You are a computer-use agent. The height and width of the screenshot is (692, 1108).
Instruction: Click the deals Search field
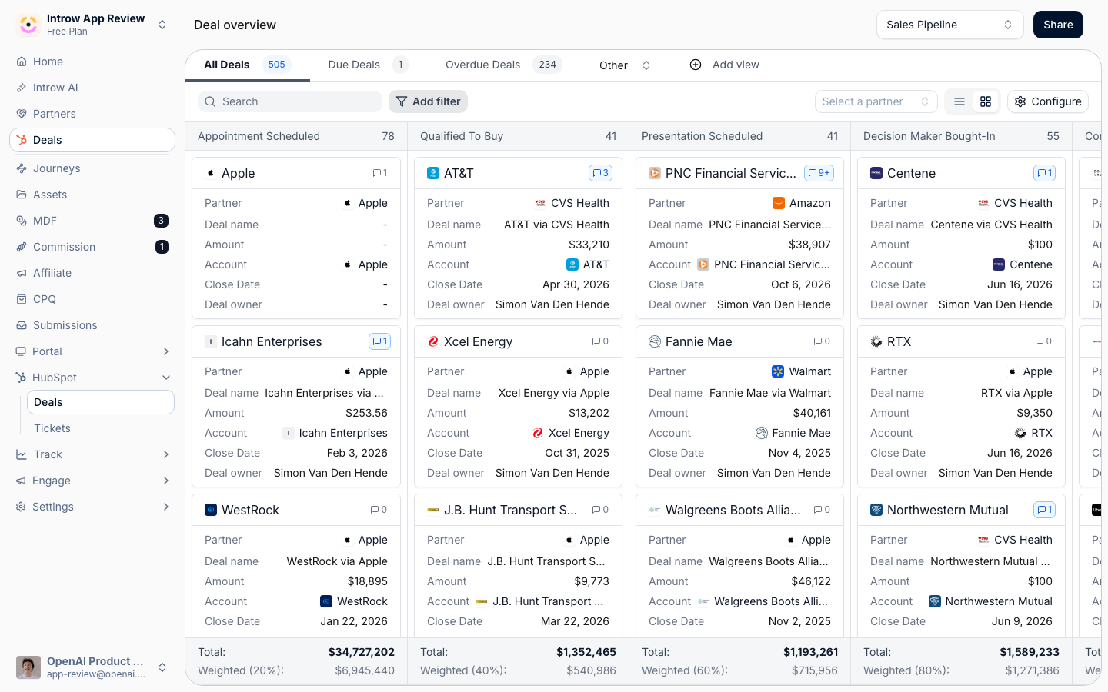(x=290, y=101)
